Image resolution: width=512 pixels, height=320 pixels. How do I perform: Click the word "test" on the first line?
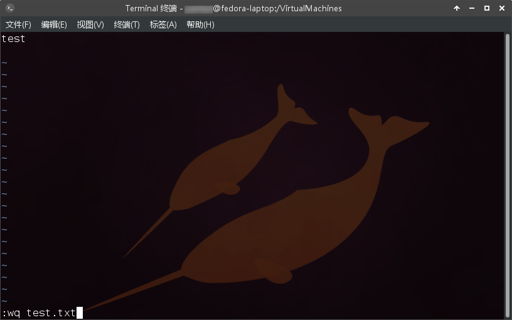pos(13,39)
